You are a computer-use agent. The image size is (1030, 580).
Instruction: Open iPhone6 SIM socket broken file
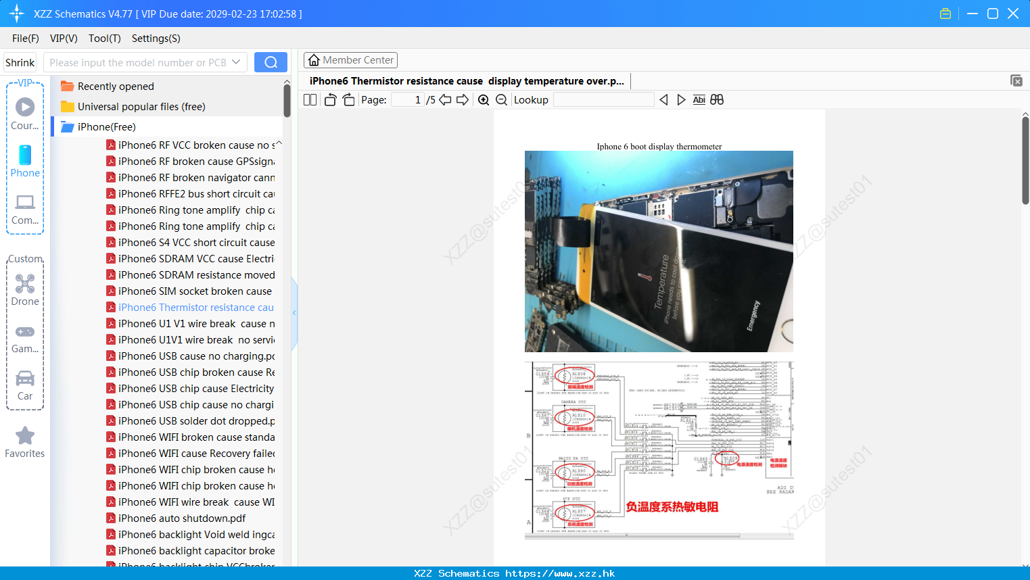click(x=189, y=291)
